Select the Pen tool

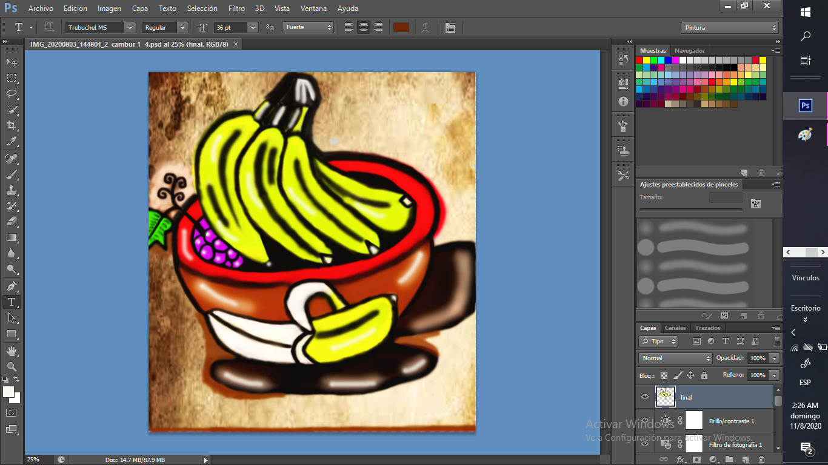[12, 286]
